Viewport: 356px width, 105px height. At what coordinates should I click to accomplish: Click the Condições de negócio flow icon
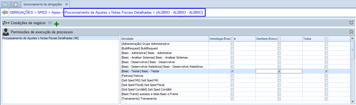tap(6, 23)
